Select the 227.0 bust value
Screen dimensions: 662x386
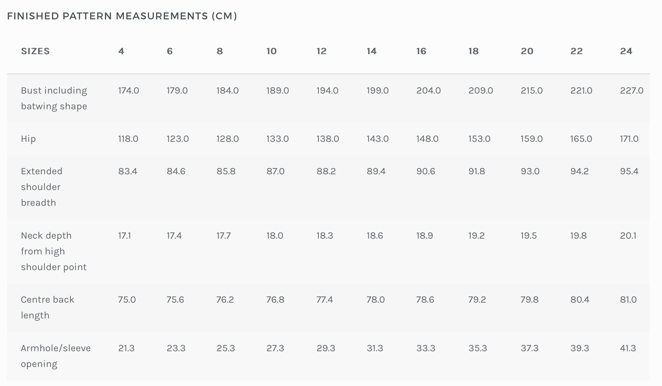click(631, 91)
